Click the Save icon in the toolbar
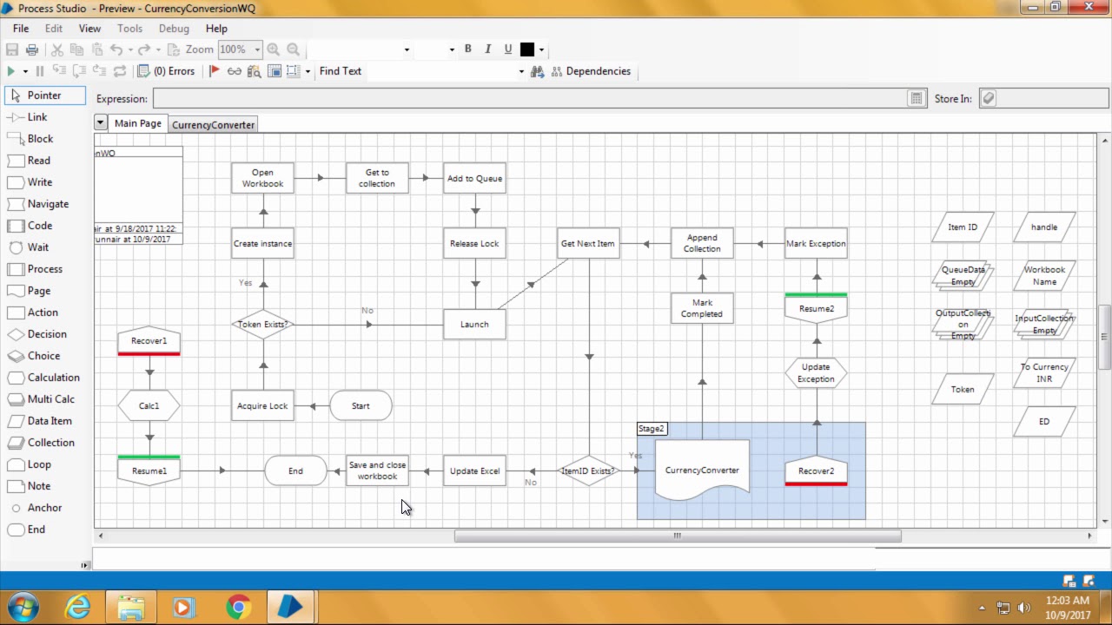The height and width of the screenshot is (625, 1112). coord(12,49)
